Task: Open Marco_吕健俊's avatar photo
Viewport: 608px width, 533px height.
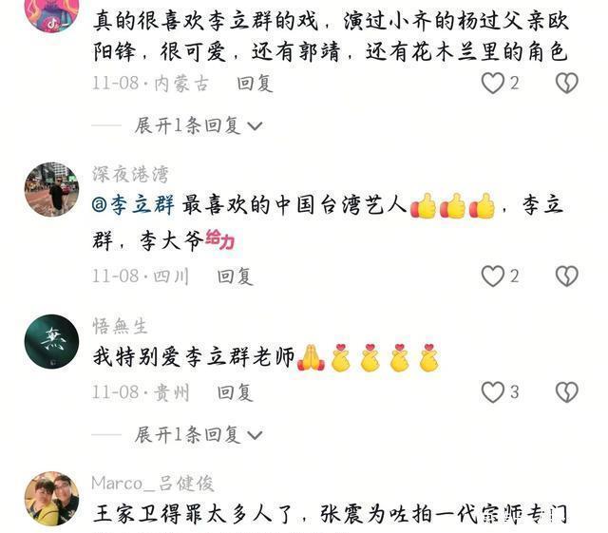Action: coord(51,499)
